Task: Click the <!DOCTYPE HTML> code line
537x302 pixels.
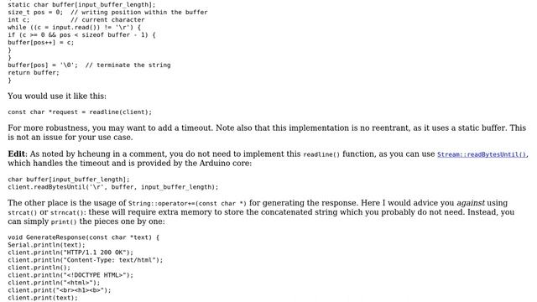Action: [70, 275]
